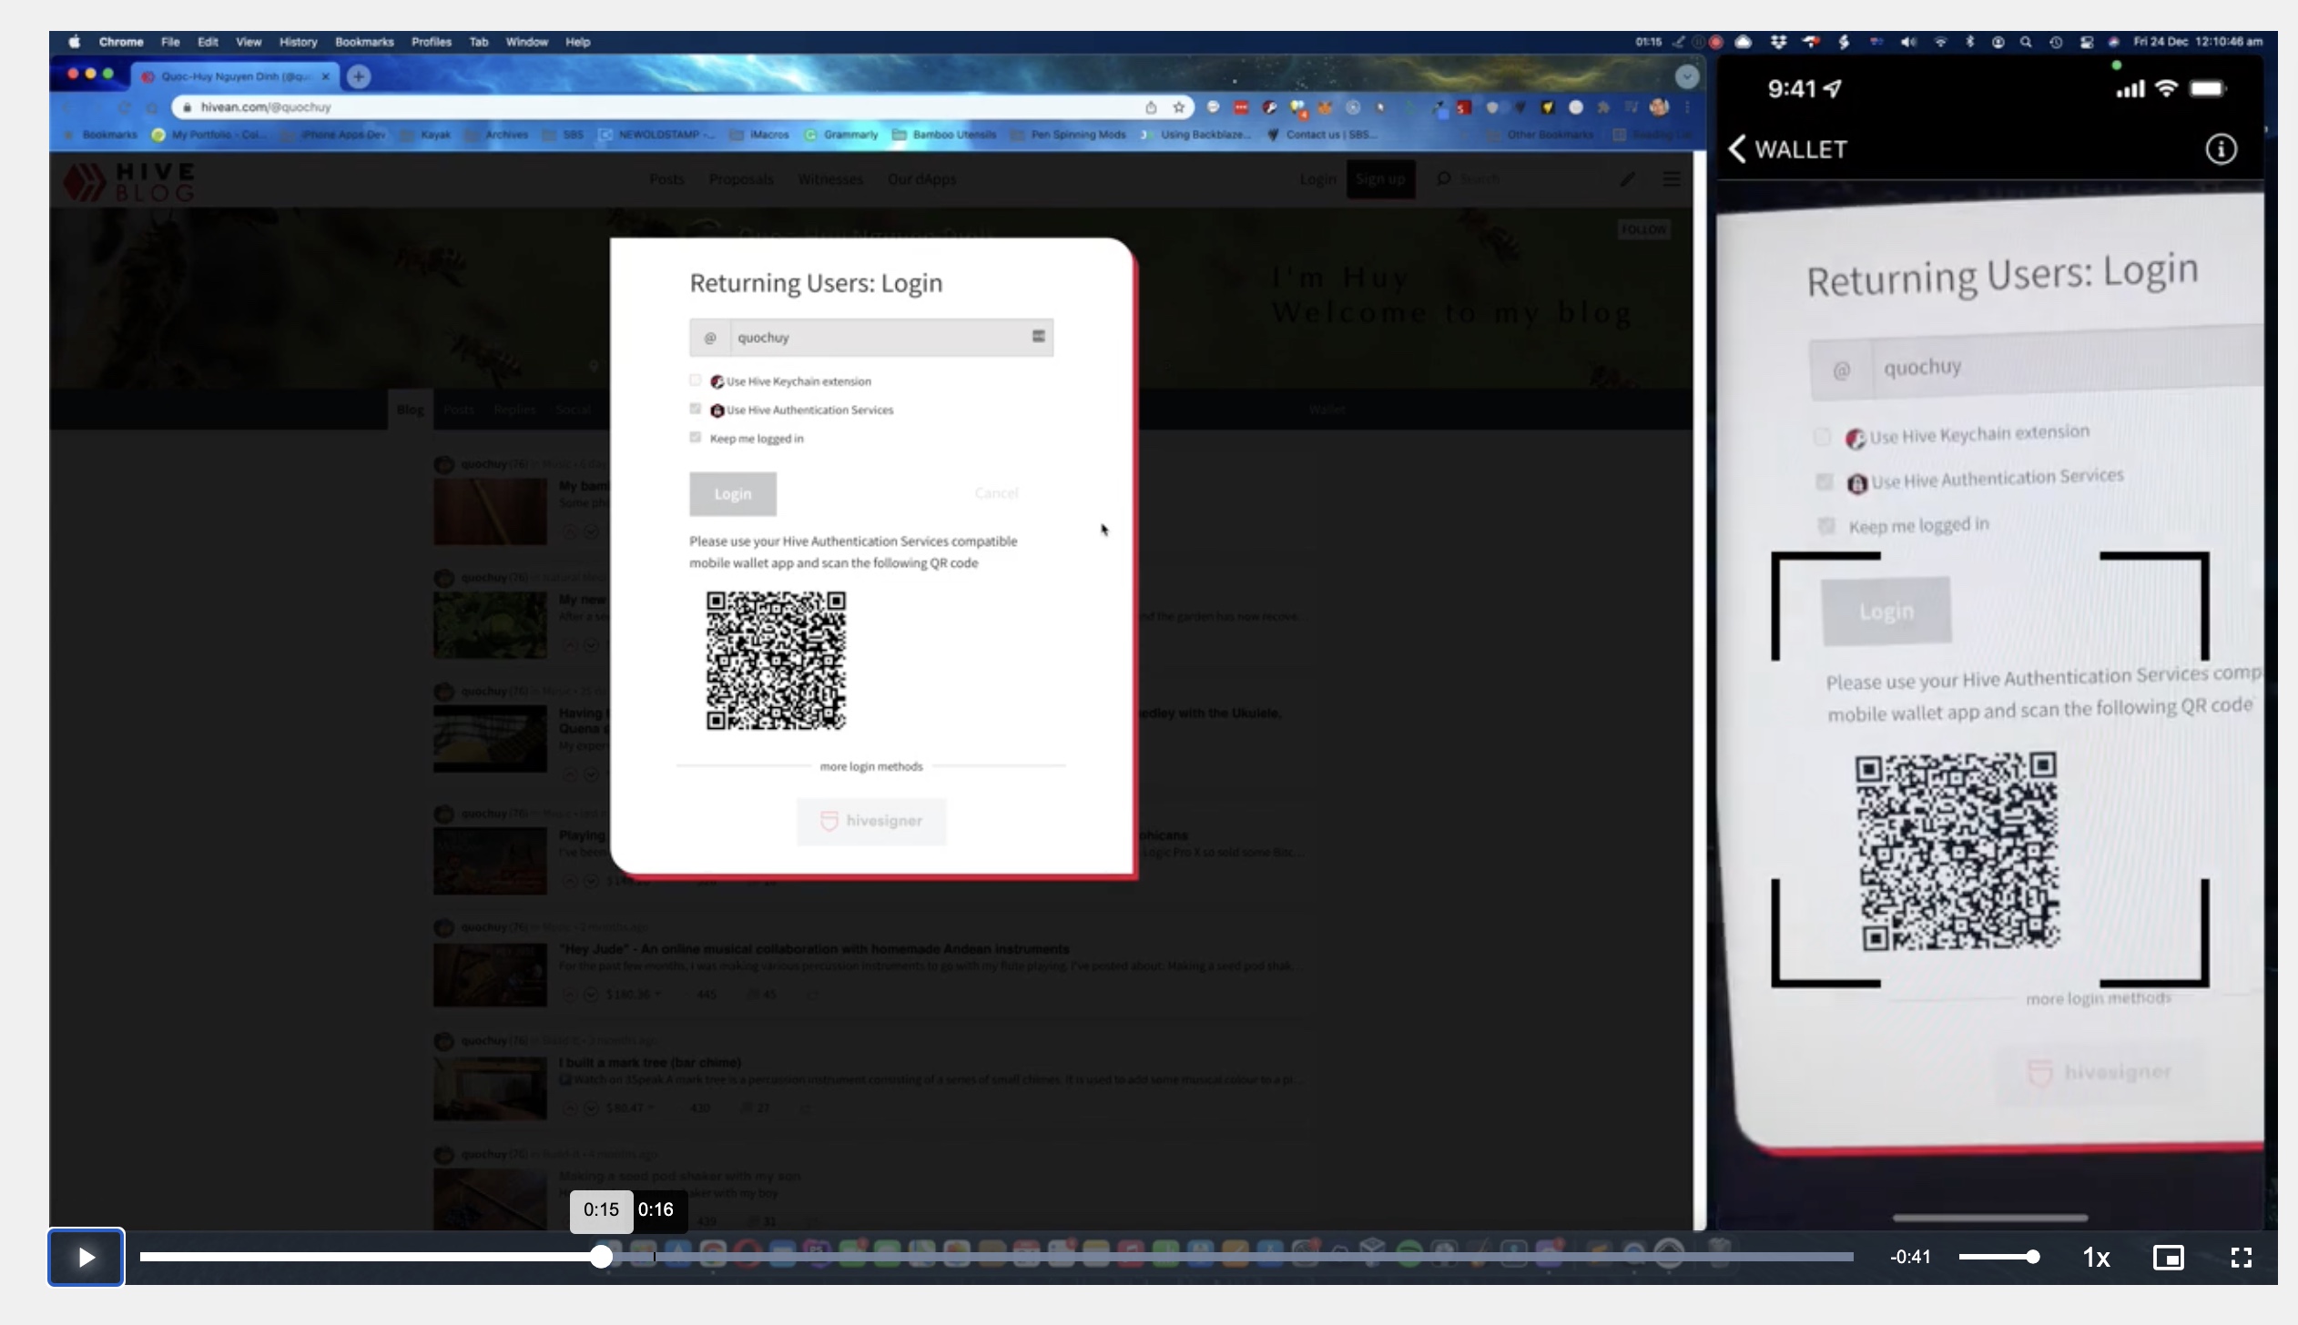Open Chrome tab search chevron button
This screenshot has height=1325, width=2298.
1687,76
